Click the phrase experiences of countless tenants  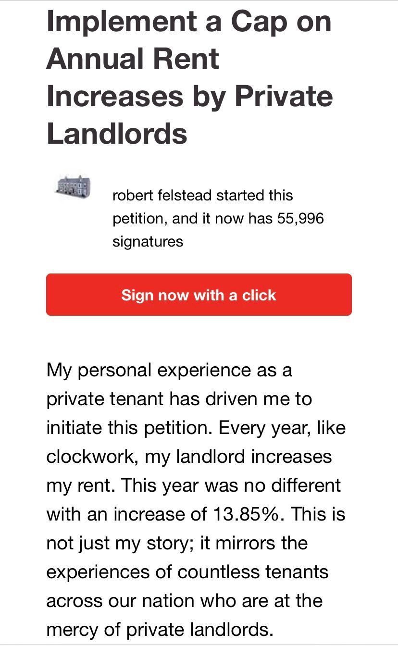pyautogui.click(x=187, y=572)
